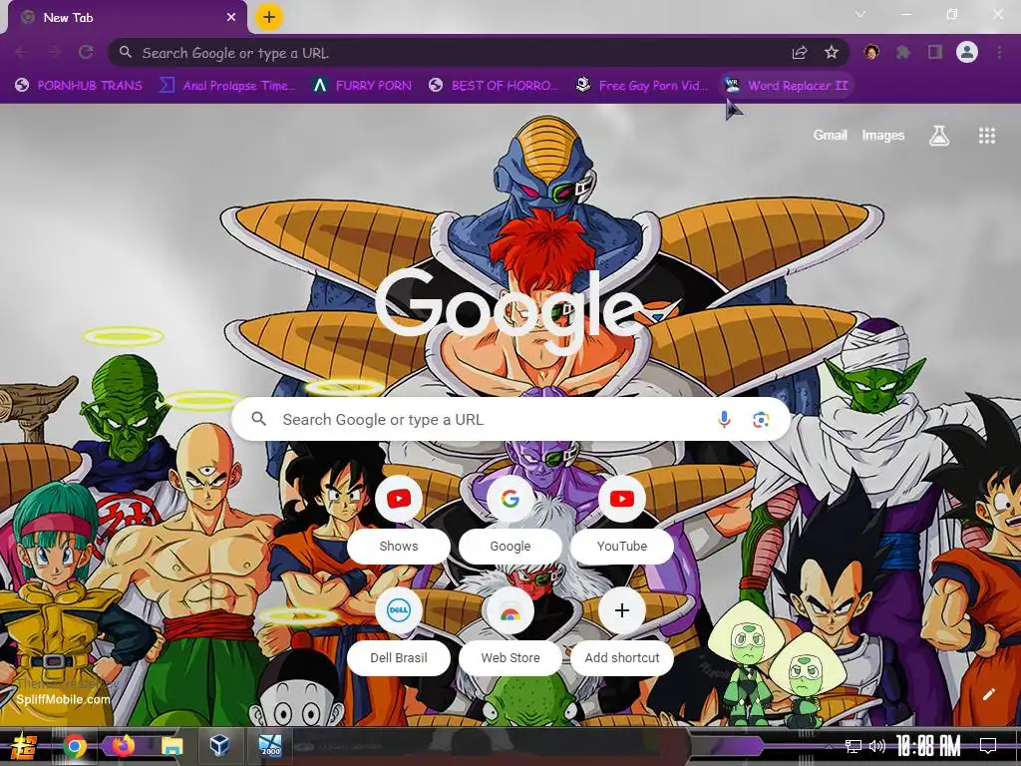Image resolution: width=1021 pixels, height=766 pixels.
Task: Open the Images link
Action: point(883,135)
